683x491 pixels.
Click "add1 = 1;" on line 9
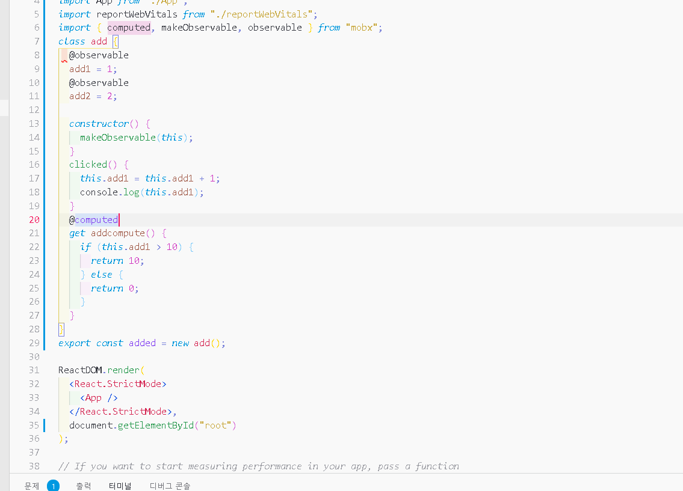point(93,69)
